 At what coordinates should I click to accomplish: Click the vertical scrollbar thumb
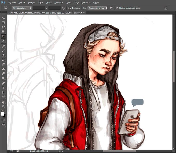tap(174, 67)
